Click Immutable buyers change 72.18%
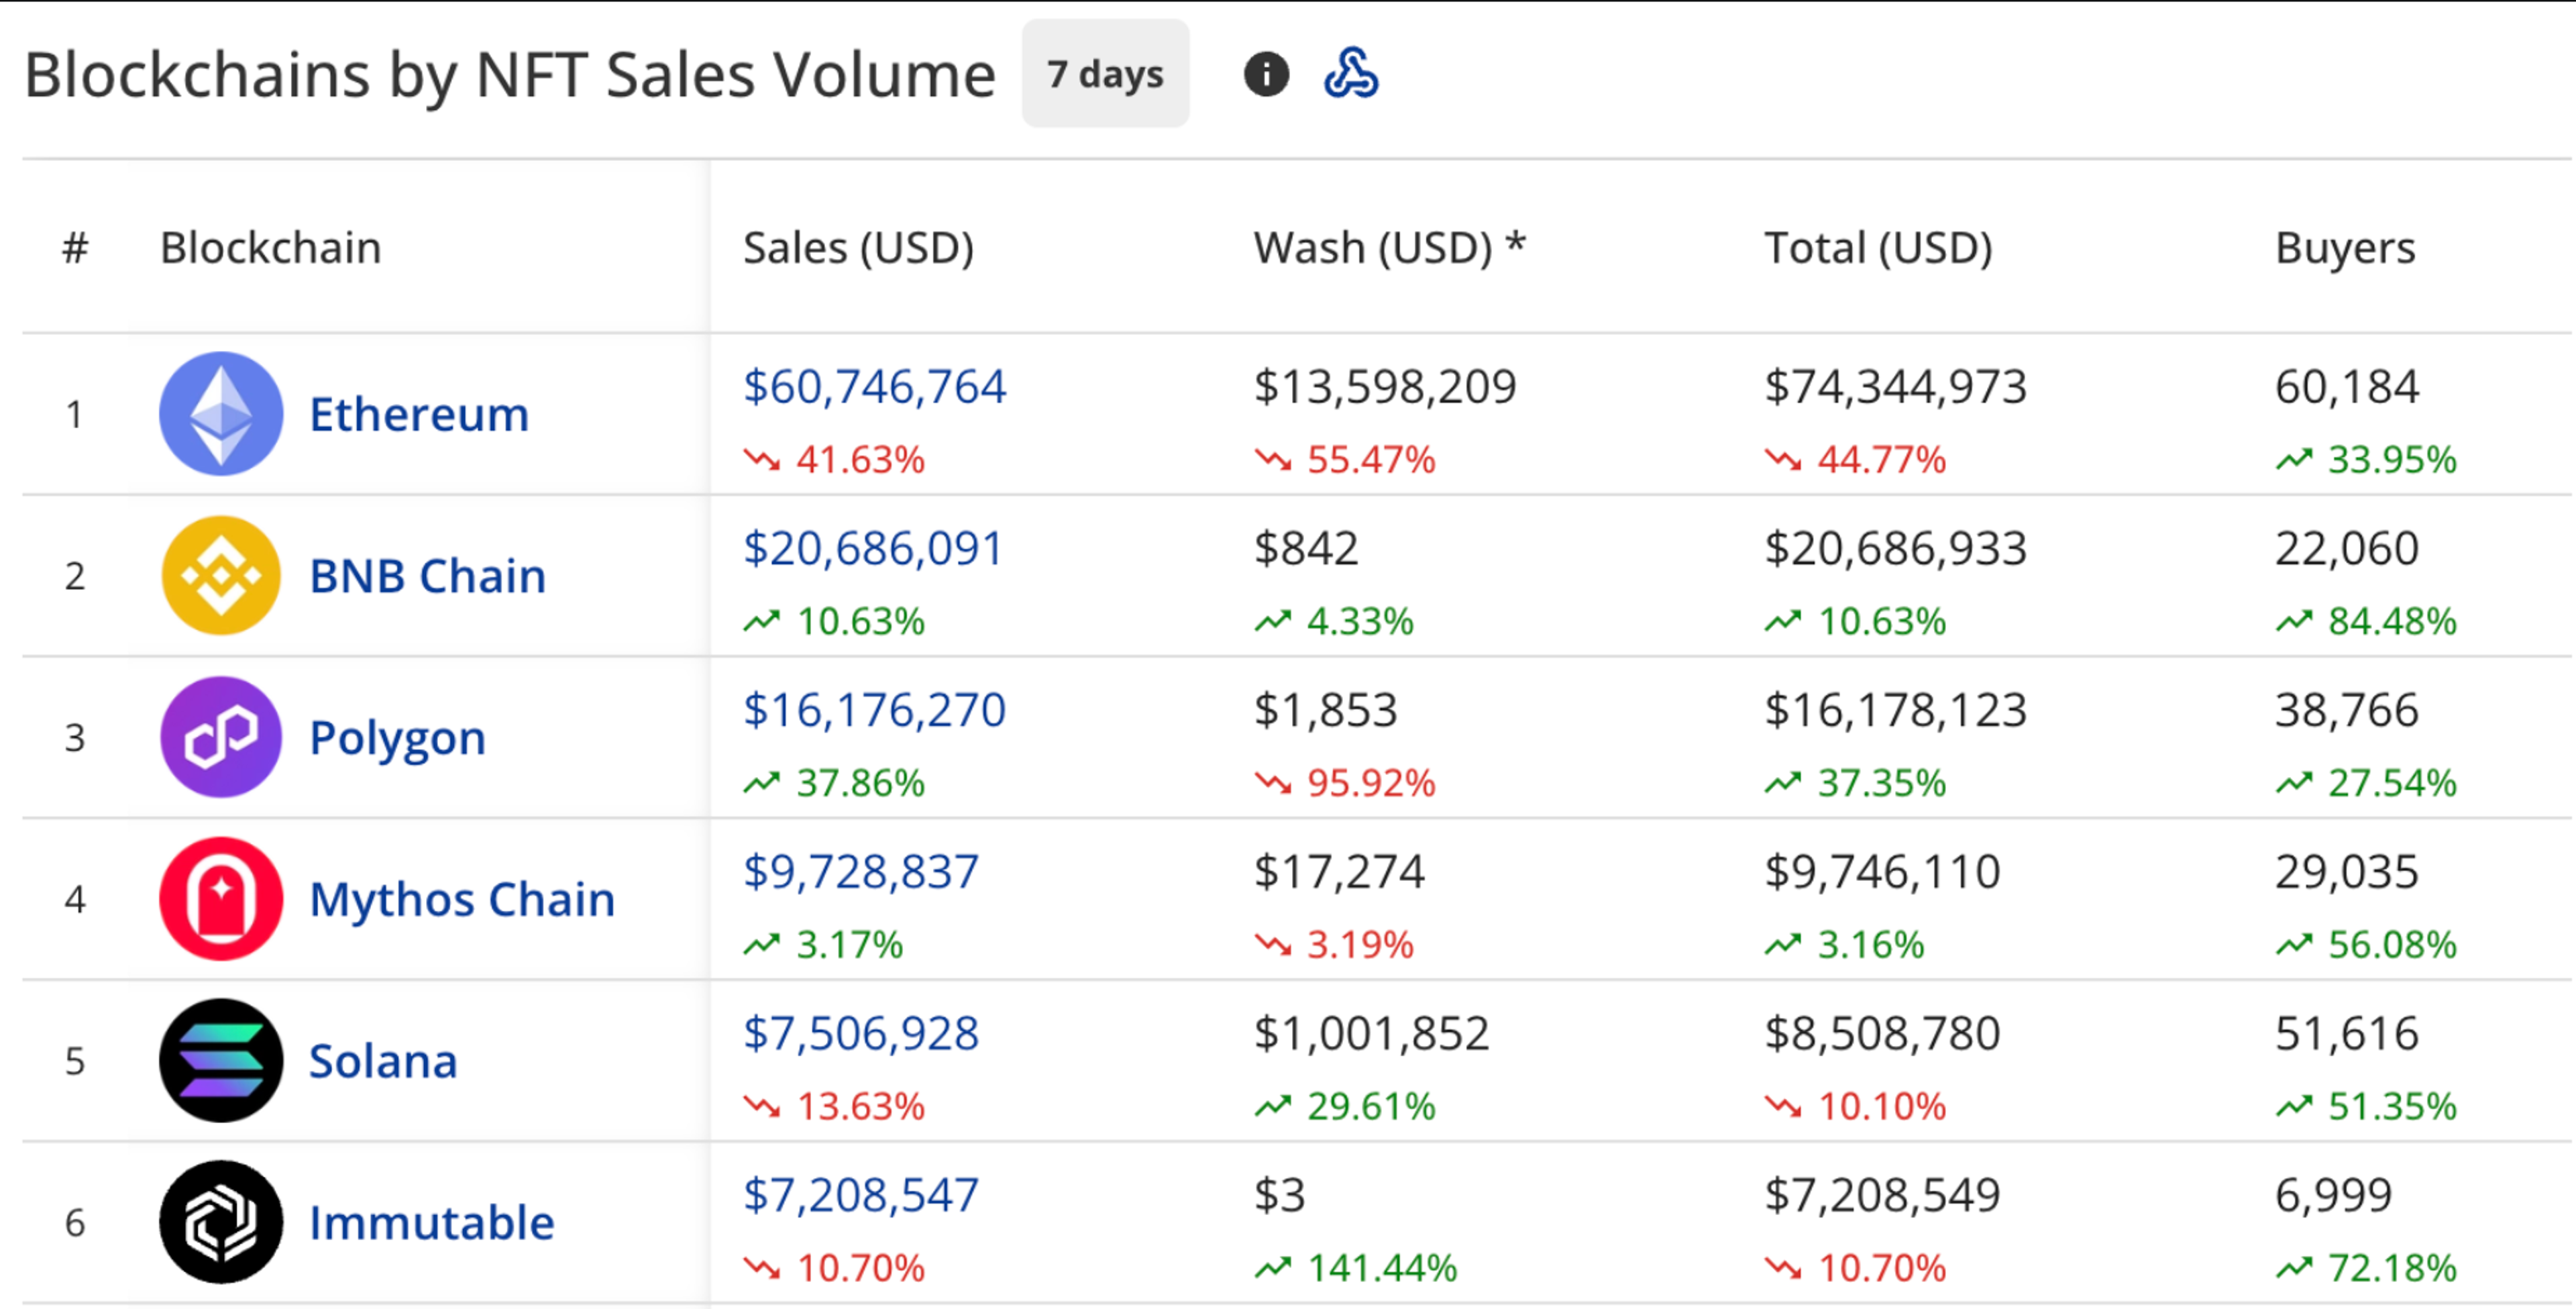 pos(2367,1268)
